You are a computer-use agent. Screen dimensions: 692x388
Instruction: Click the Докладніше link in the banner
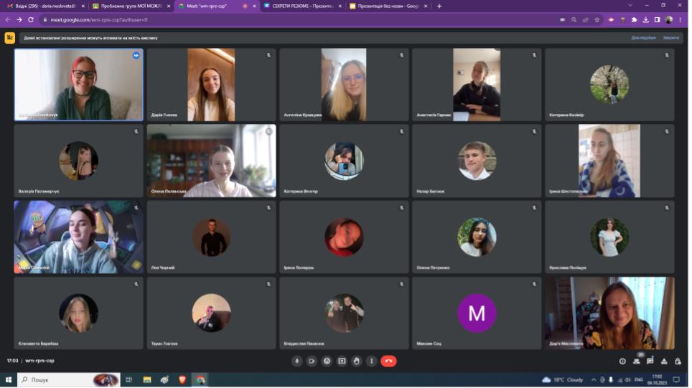click(643, 37)
